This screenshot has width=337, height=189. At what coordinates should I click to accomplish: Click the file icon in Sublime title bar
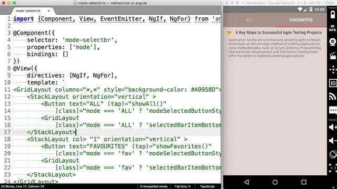[75, 3]
